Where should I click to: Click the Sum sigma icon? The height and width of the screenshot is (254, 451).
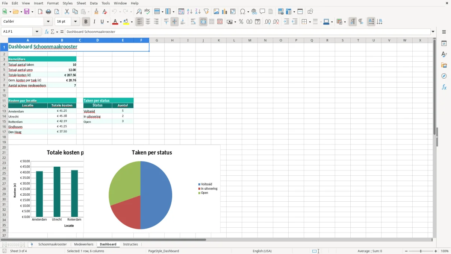click(53, 32)
